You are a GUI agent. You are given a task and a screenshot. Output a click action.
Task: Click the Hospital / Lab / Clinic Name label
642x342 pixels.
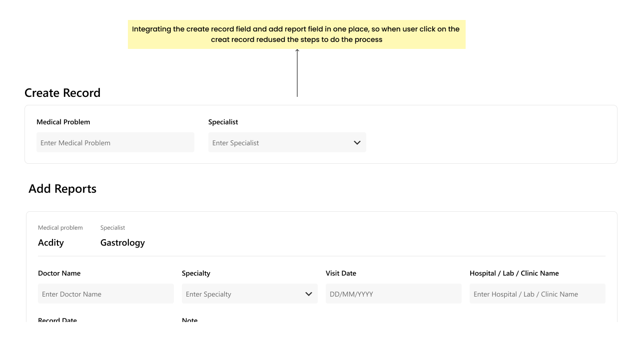514,273
